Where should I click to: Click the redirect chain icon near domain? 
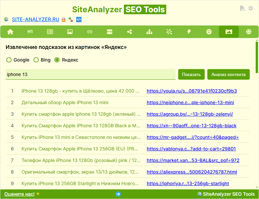click(x=71, y=20)
